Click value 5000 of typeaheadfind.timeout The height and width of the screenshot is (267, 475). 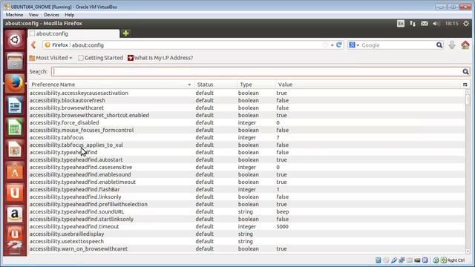point(282,226)
